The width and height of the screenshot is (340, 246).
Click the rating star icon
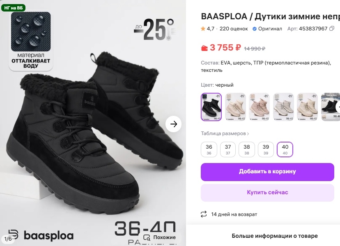coord(203,29)
